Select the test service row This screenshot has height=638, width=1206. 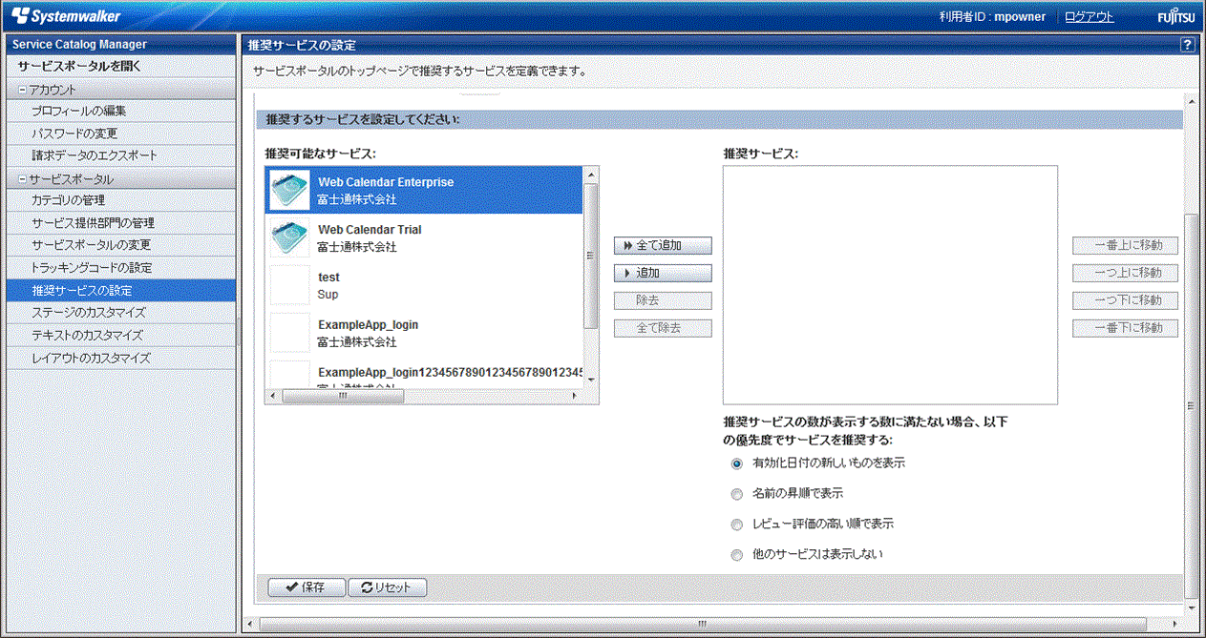click(424, 285)
